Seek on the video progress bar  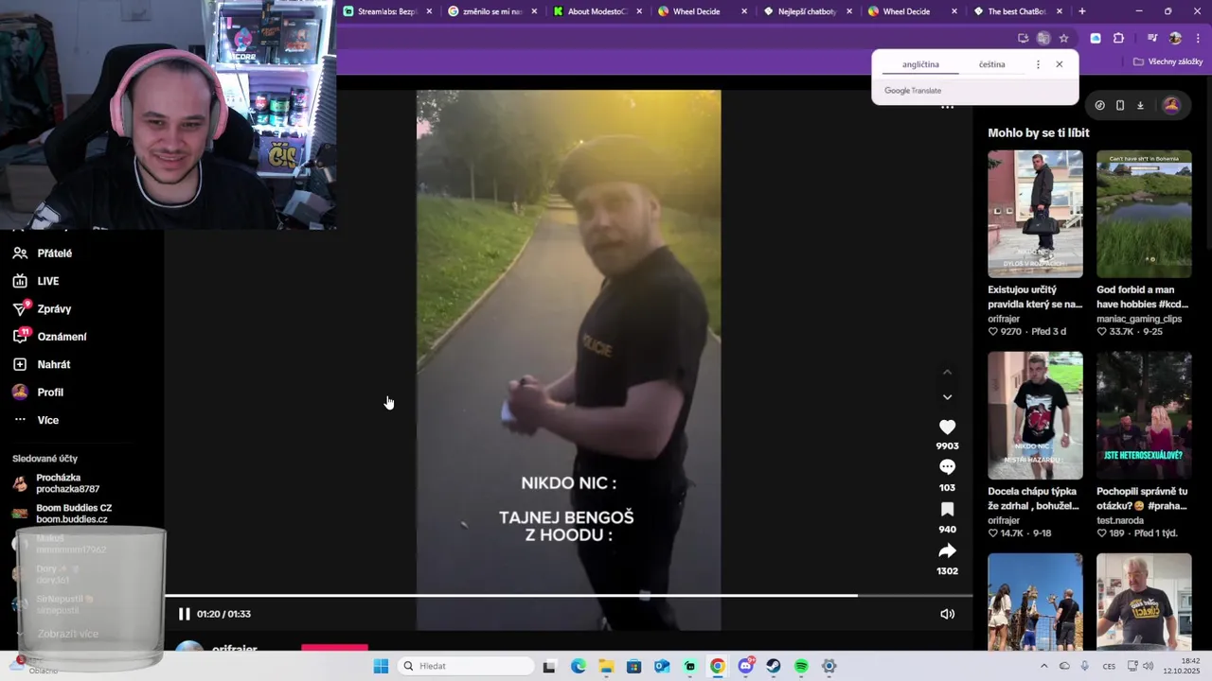pyautogui.click(x=568, y=596)
